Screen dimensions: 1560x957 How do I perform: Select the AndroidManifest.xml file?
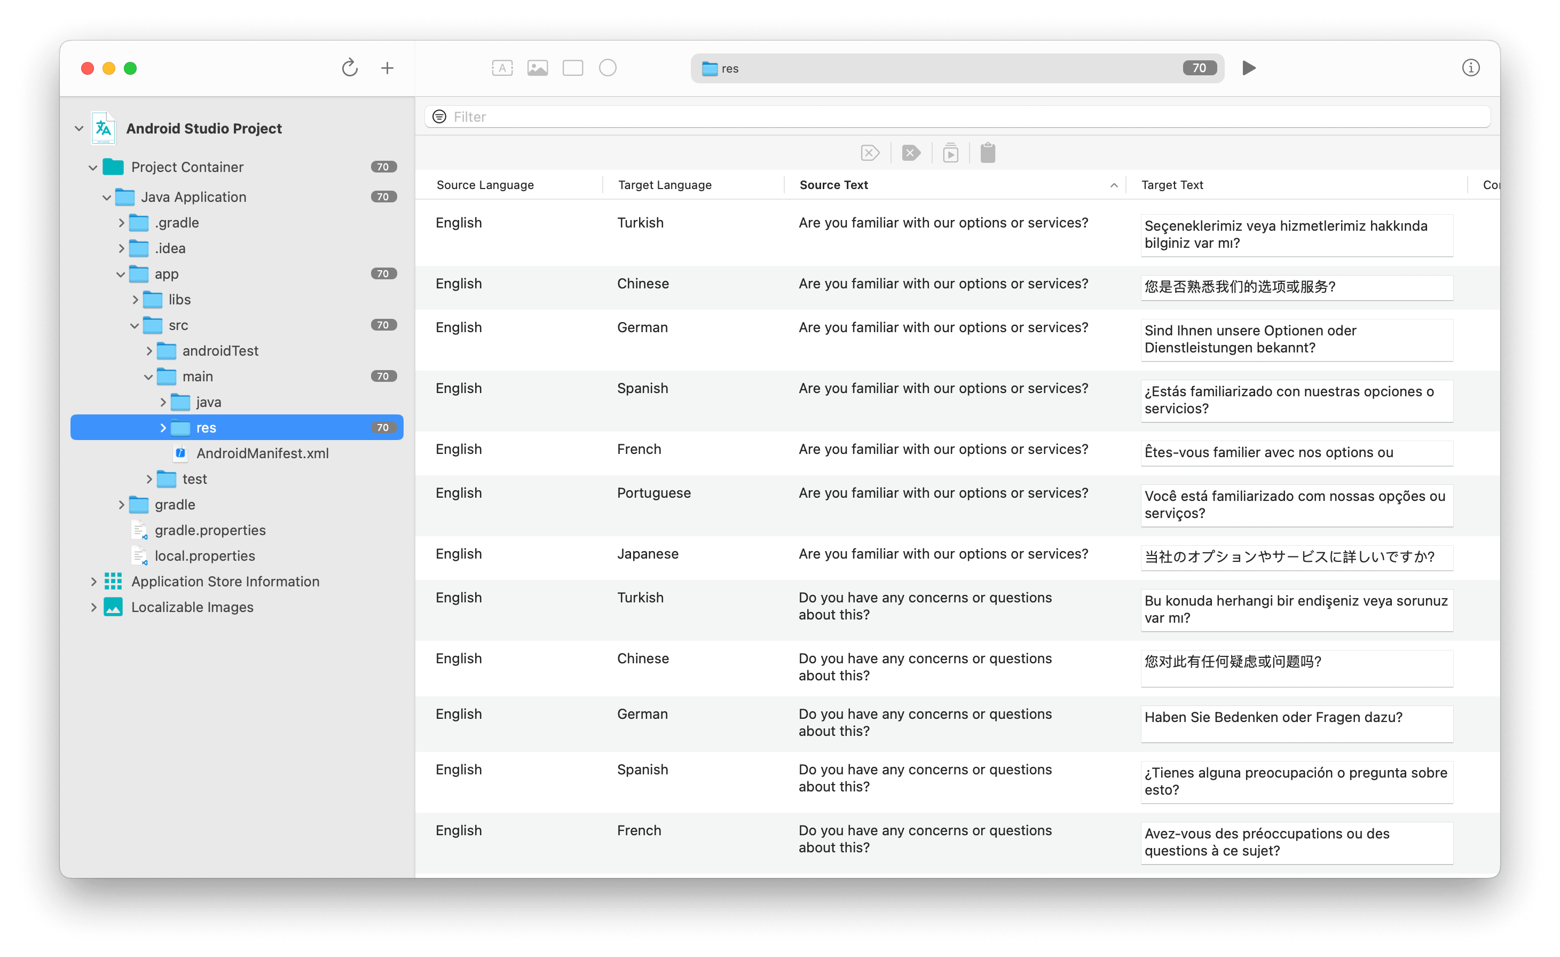pos(263,453)
